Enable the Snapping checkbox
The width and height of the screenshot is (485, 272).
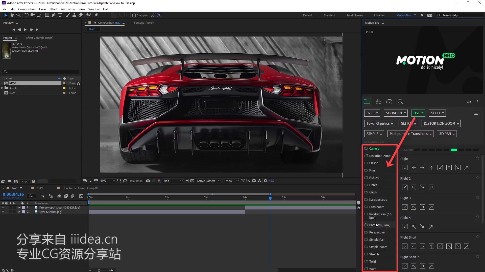point(134,15)
